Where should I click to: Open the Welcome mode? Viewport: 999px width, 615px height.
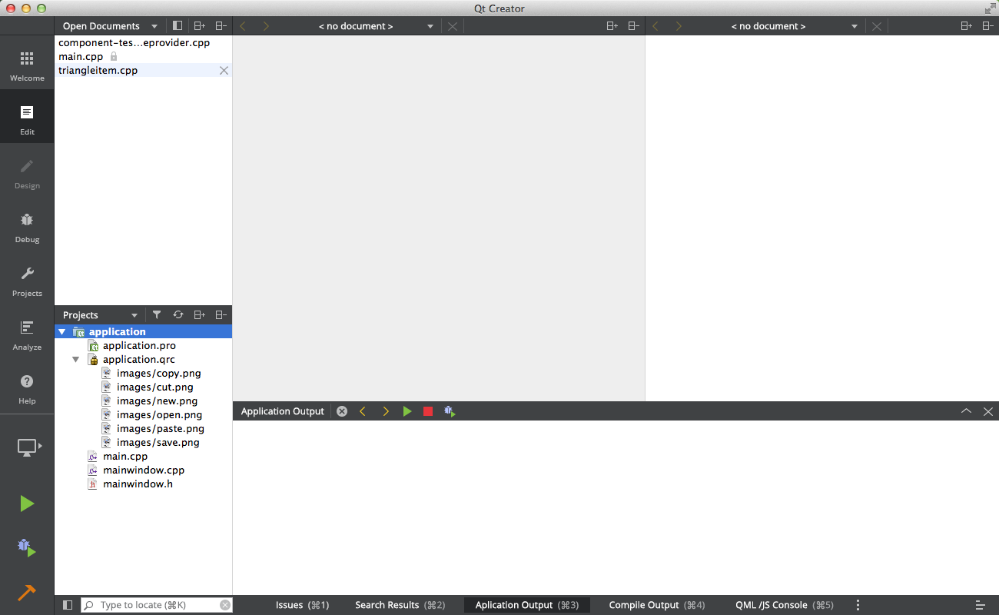coord(27,66)
